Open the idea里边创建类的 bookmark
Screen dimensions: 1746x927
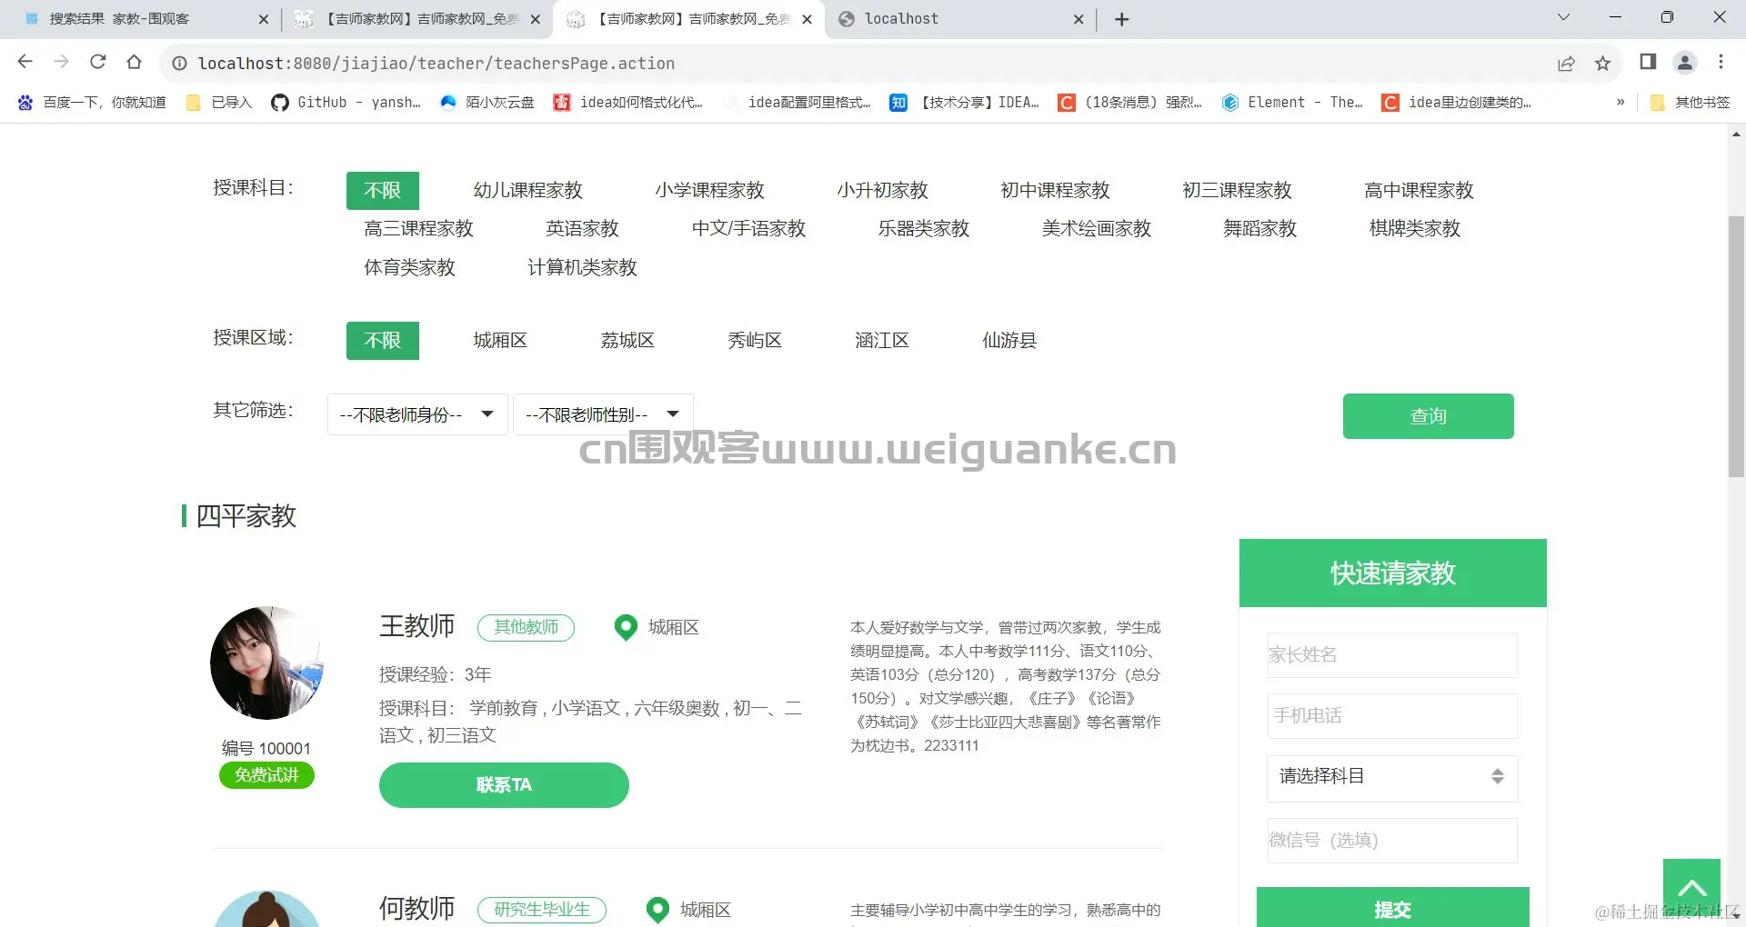click(1457, 103)
